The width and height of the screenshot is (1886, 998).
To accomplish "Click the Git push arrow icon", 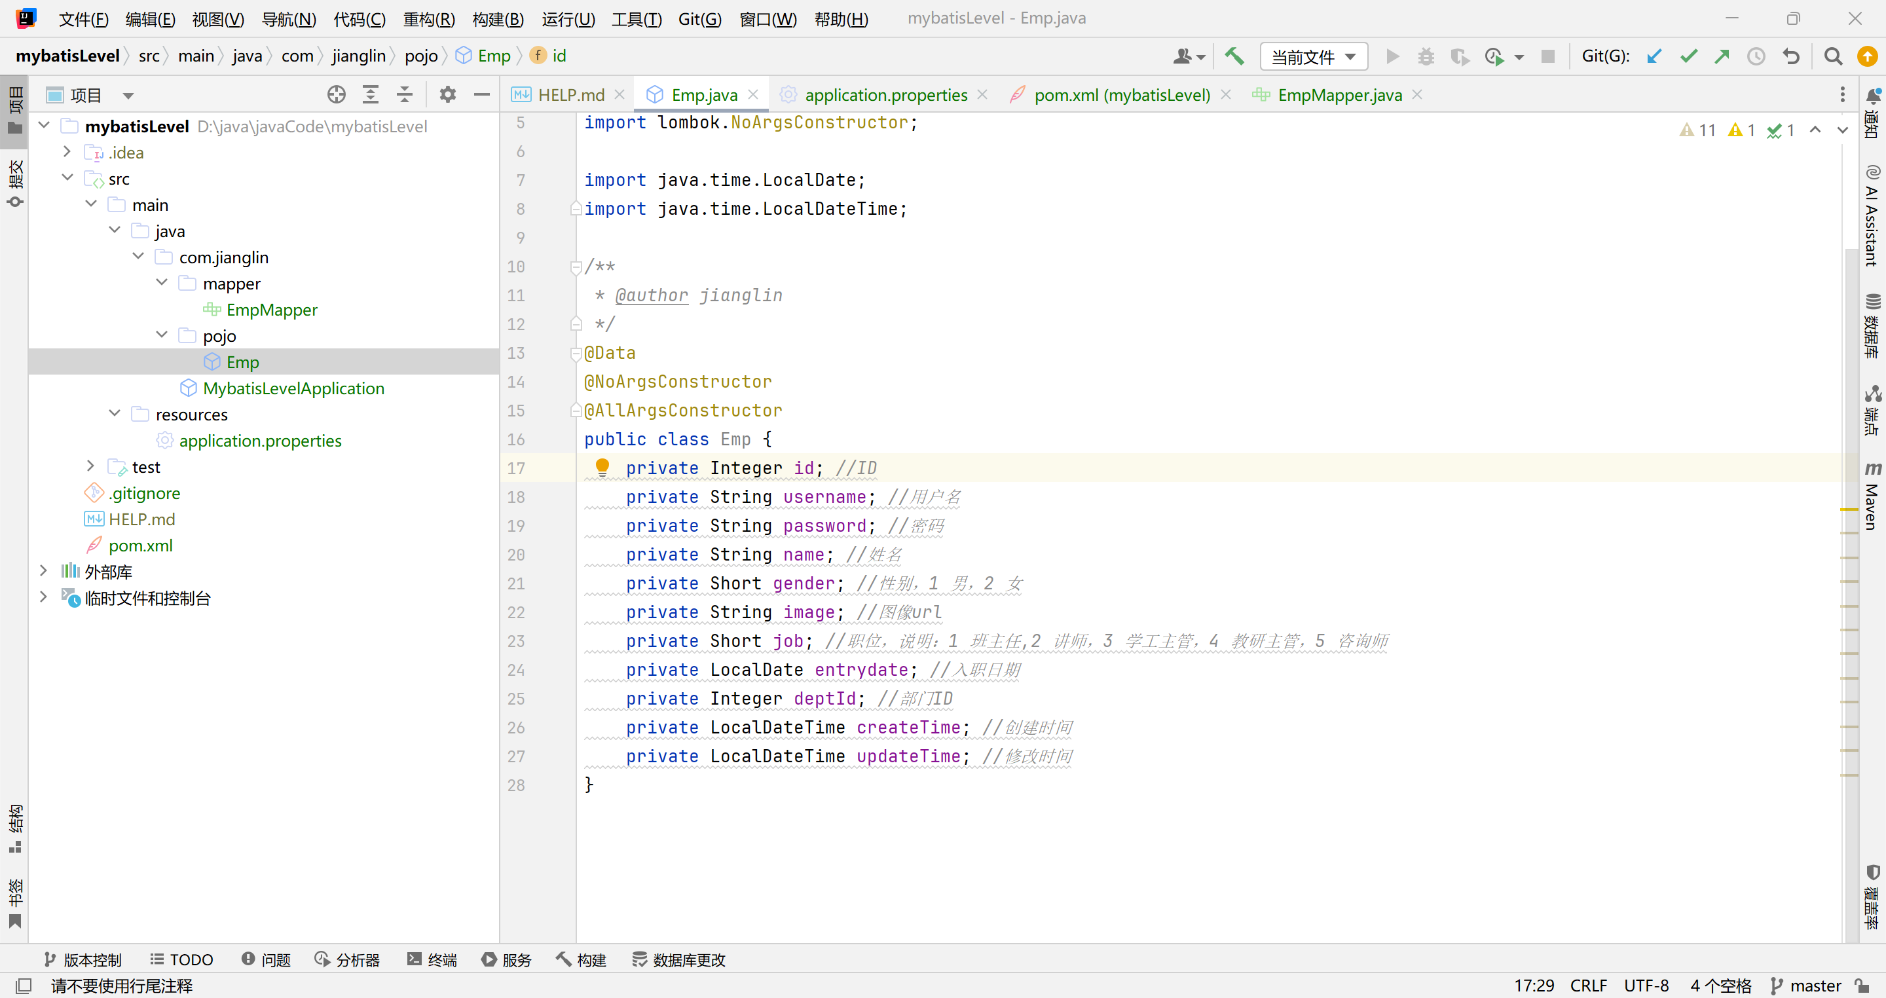I will pyautogui.click(x=1722, y=56).
